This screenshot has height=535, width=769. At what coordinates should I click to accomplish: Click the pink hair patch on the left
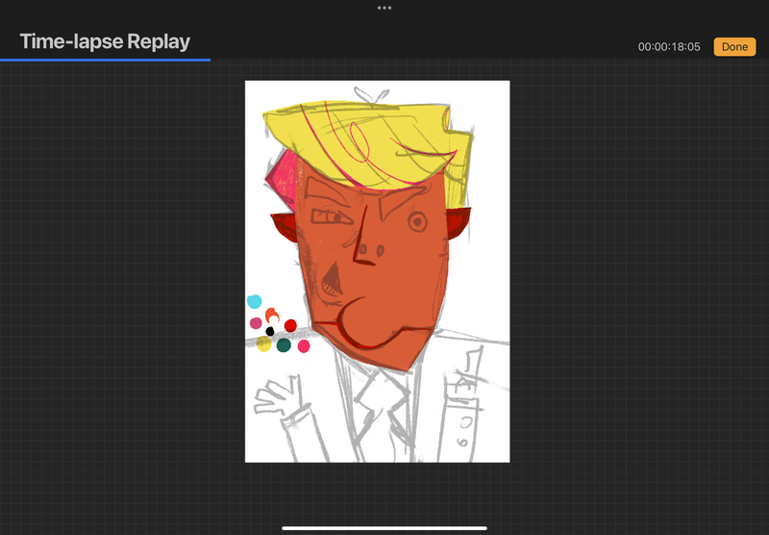tap(283, 178)
